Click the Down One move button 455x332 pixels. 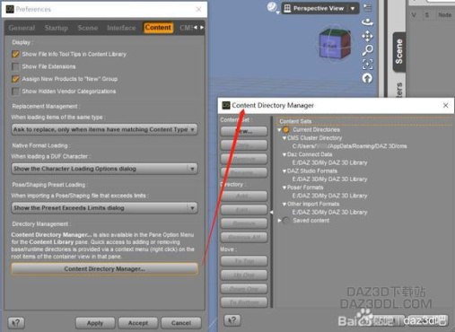(x=244, y=289)
